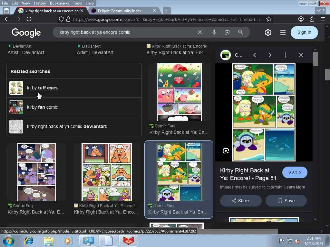Select related search kirby tuff eyes

point(74,88)
